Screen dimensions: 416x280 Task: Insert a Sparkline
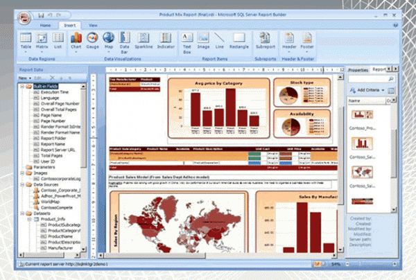tap(144, 41)
